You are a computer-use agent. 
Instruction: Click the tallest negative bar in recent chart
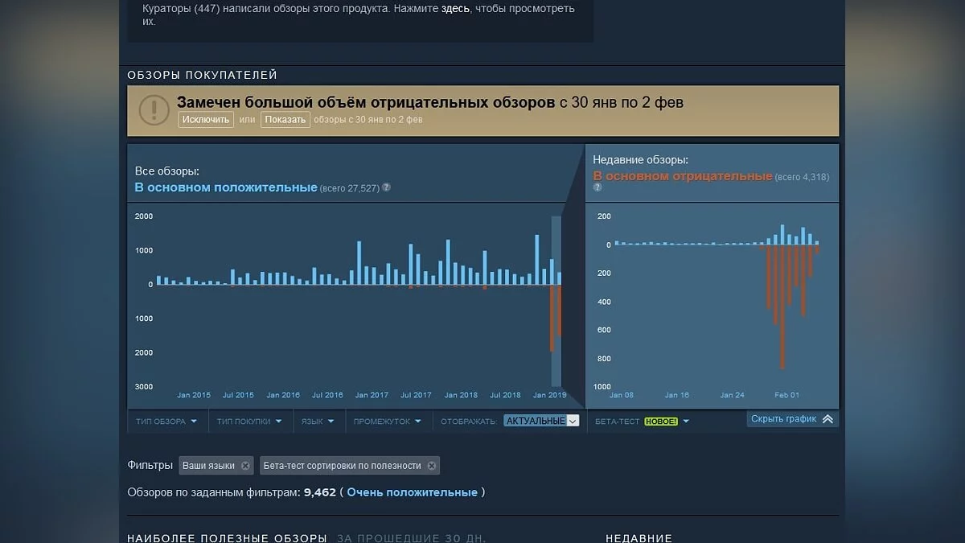(782, 307)
